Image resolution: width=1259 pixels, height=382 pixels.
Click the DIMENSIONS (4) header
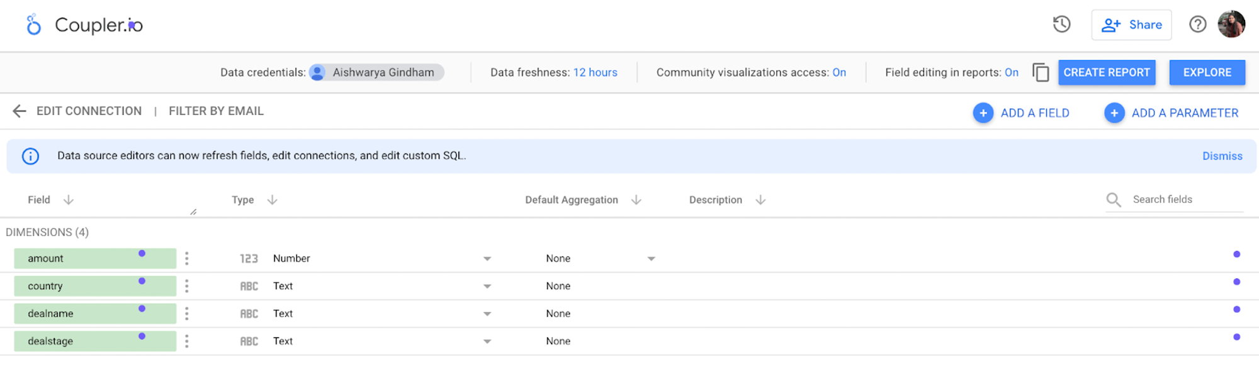[x=47, y=232]
